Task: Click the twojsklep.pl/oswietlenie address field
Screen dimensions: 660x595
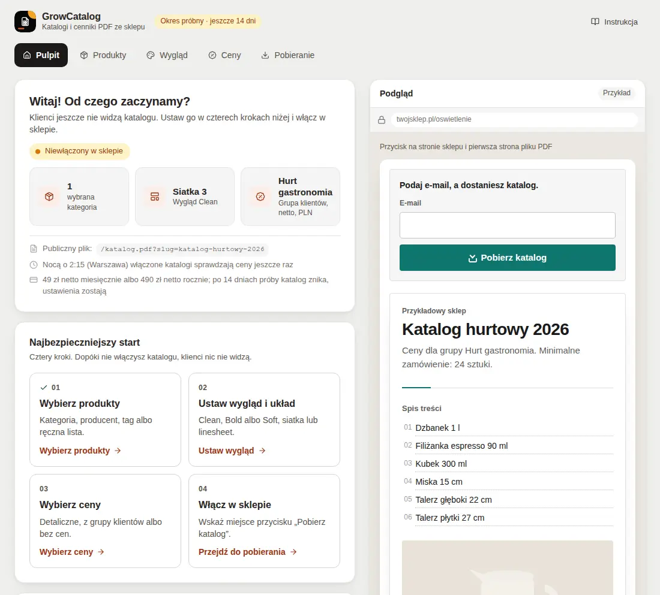Action: (x=514, y=119)
